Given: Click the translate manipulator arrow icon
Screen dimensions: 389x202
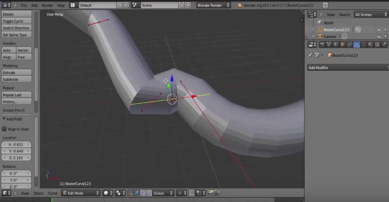Looking at the screenshot, I should coord(137,193).
